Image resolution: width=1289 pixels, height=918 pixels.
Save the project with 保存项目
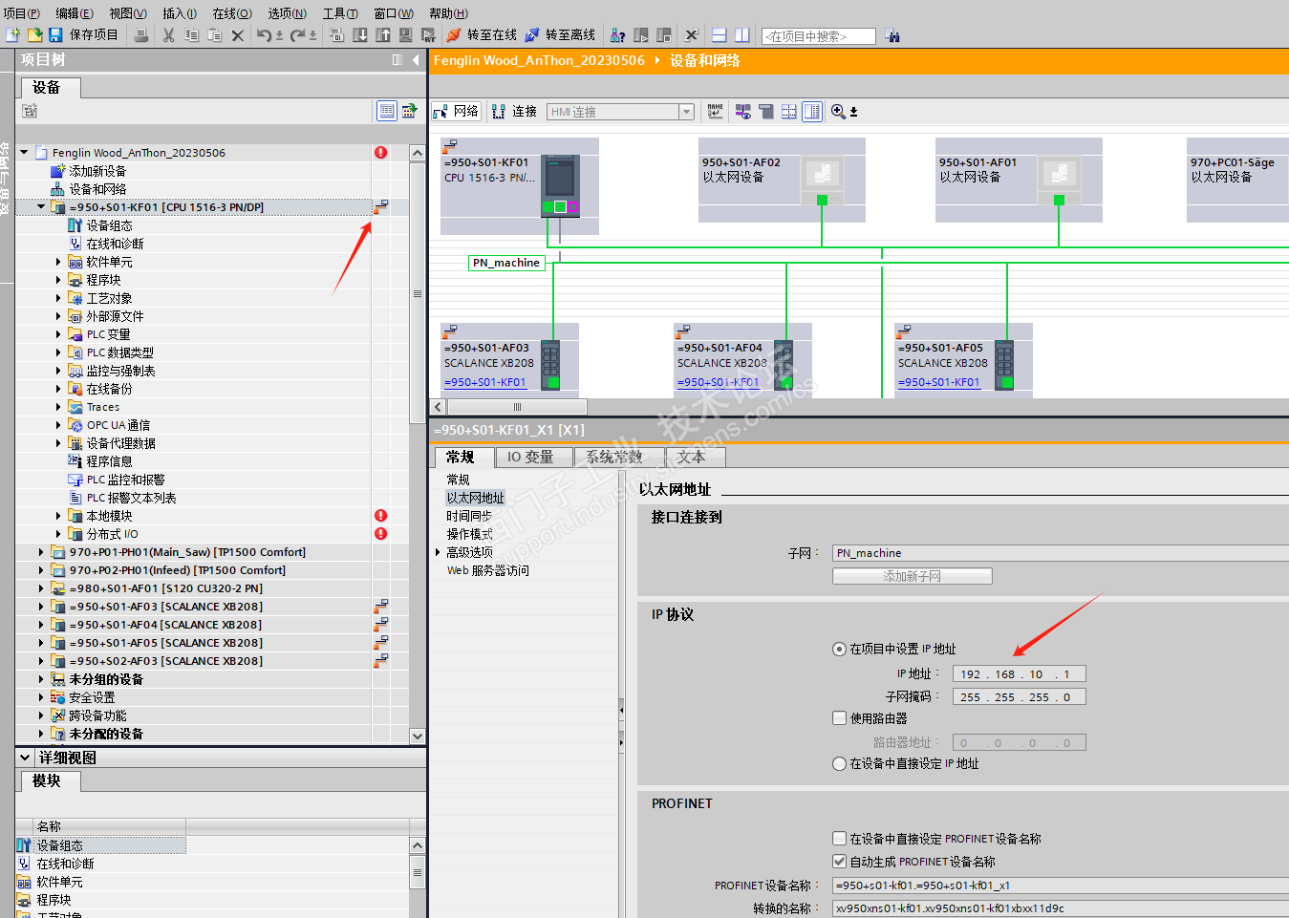pos(84,35)
